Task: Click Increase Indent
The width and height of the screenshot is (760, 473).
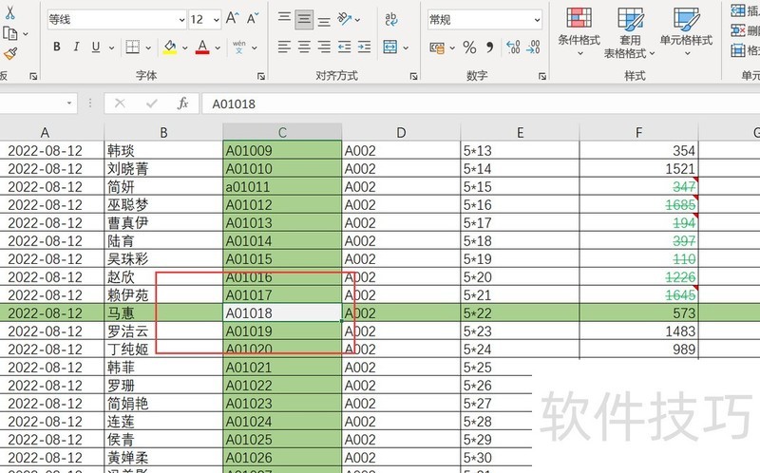Action: (364, 47)
